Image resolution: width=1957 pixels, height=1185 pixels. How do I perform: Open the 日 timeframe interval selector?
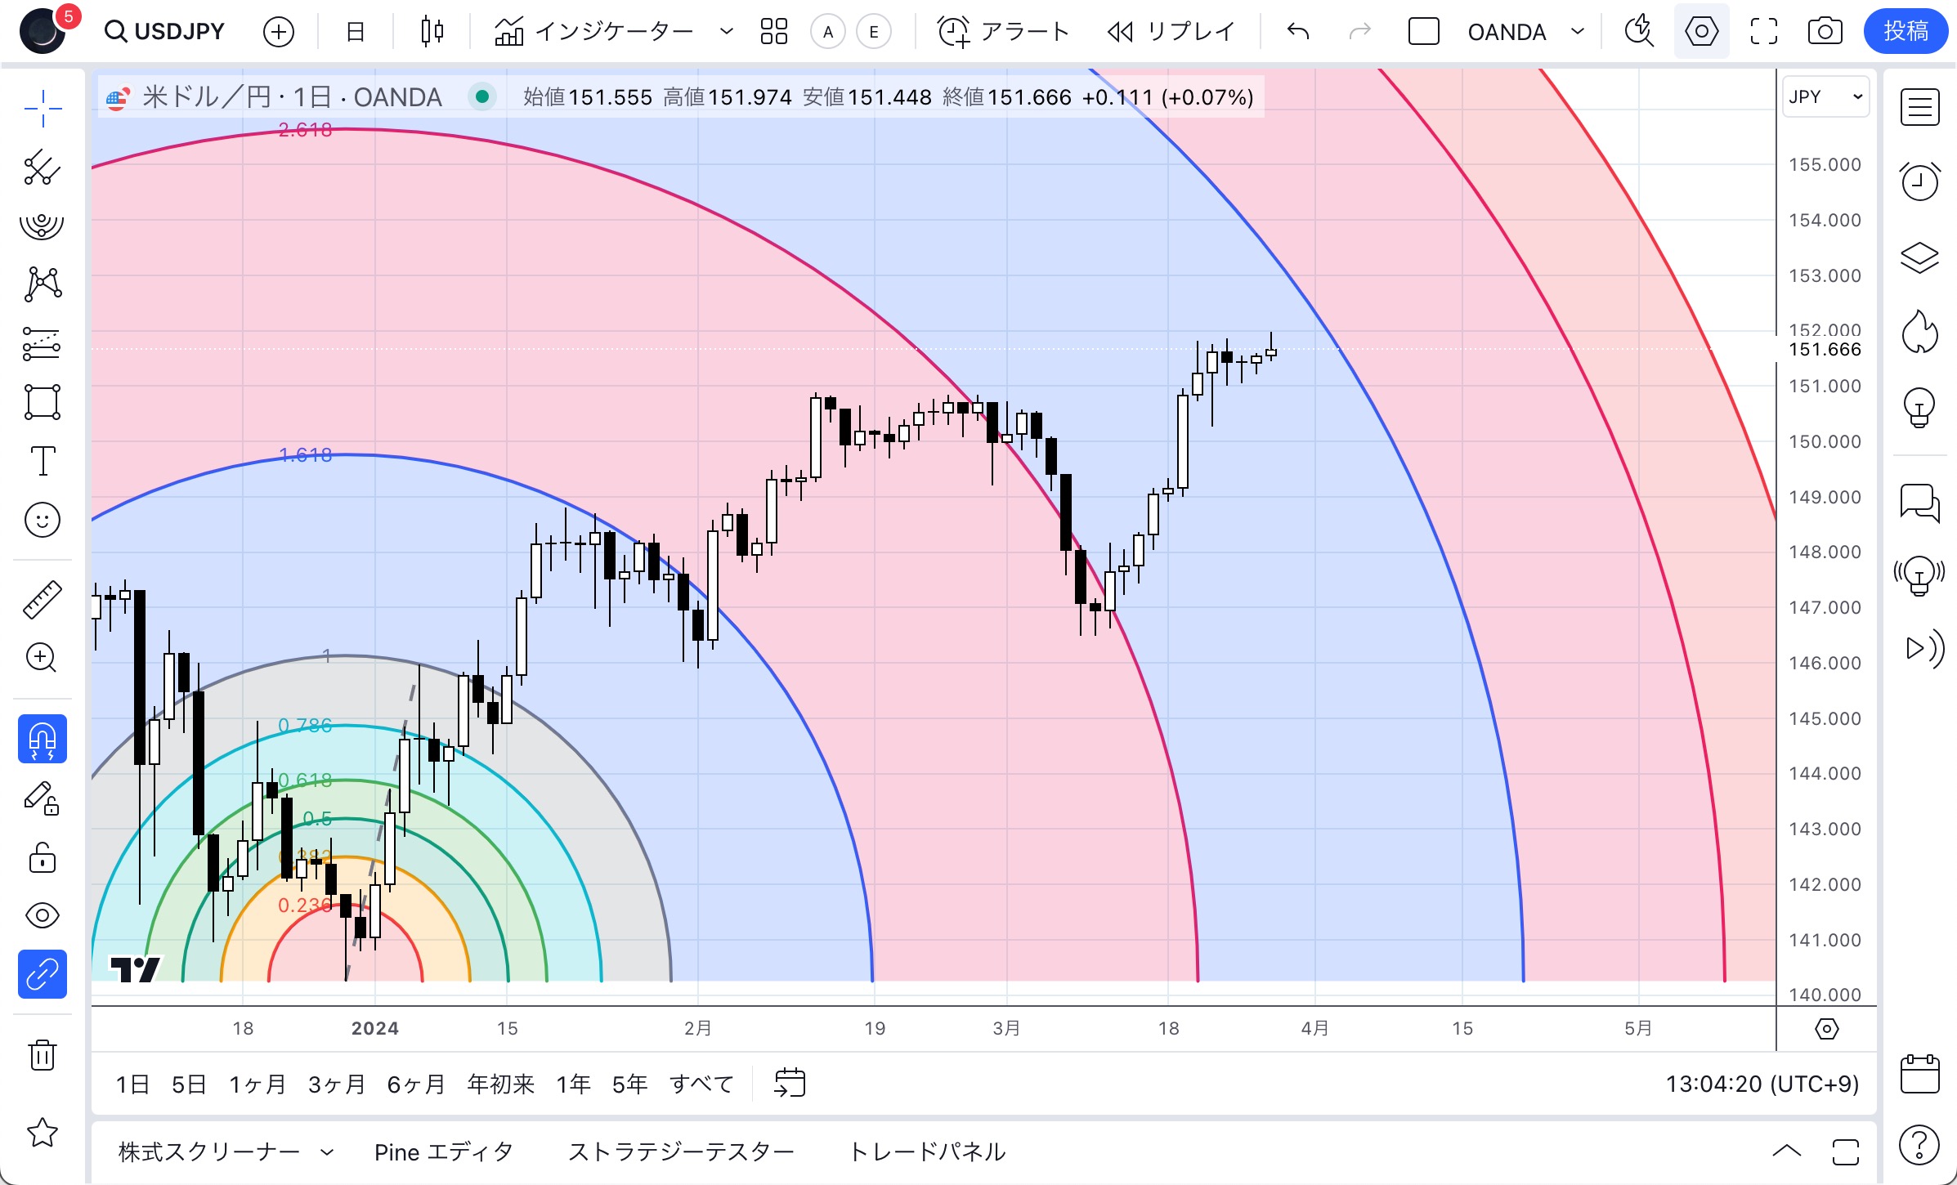356,32
